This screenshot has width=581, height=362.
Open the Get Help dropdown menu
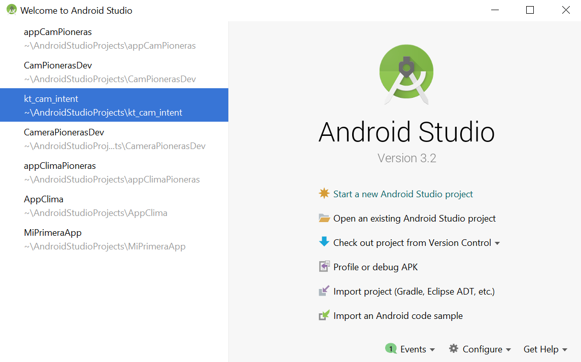coord(545,349)
